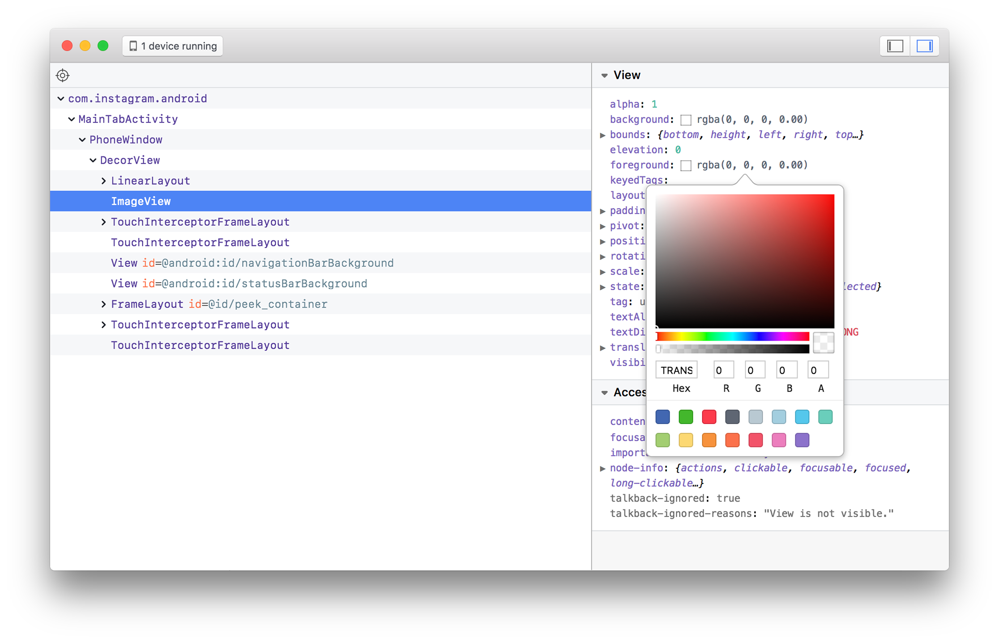Image resolution: width=999 pixels, height=642 pixels.
Task: Expand the node-info property
Action: point(603,468)
